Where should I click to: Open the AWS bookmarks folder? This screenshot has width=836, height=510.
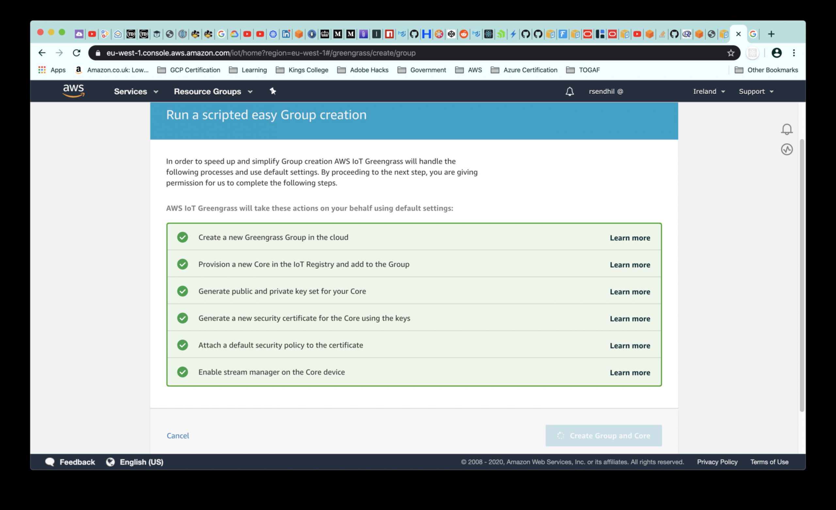pyautogui.click(x=469, y=70)
